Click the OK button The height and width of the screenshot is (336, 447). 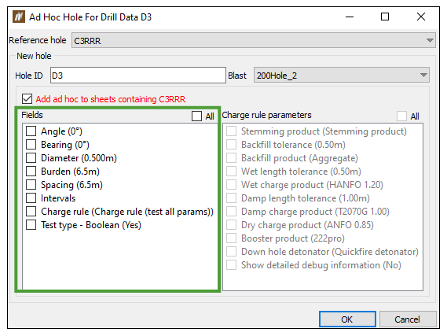tap(347, 319)
